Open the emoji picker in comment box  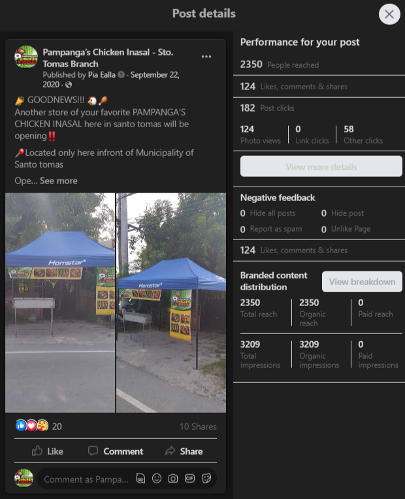click(x=157, y=478)
